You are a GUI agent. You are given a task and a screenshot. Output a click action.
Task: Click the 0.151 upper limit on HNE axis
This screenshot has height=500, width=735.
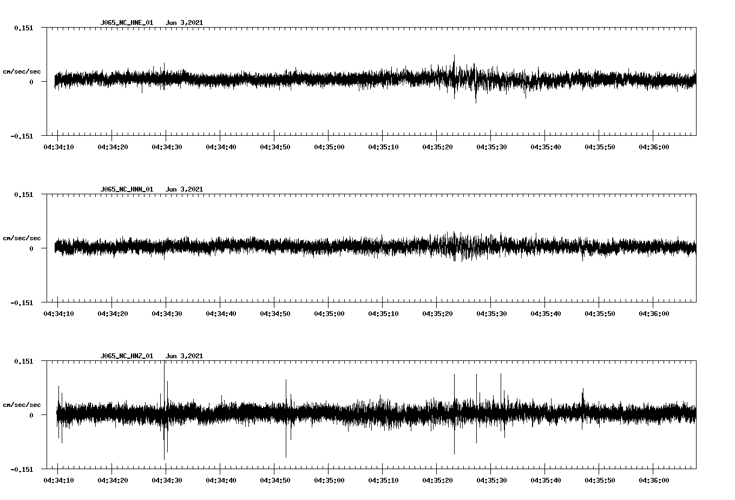point(23,28)
